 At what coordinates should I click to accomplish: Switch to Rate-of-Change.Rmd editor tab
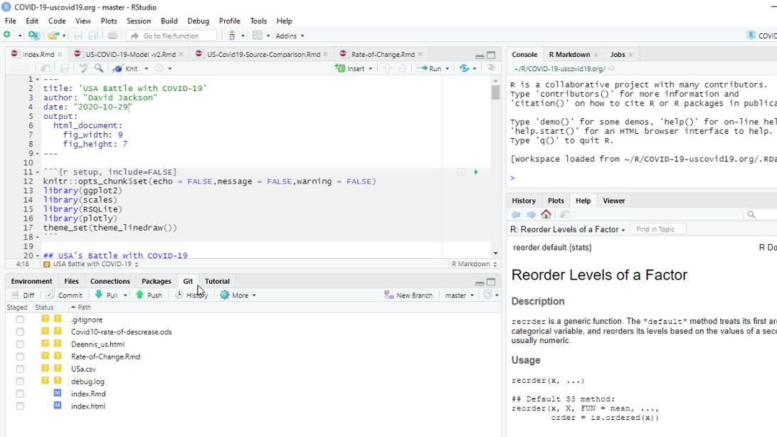click(x=383, y=55)
